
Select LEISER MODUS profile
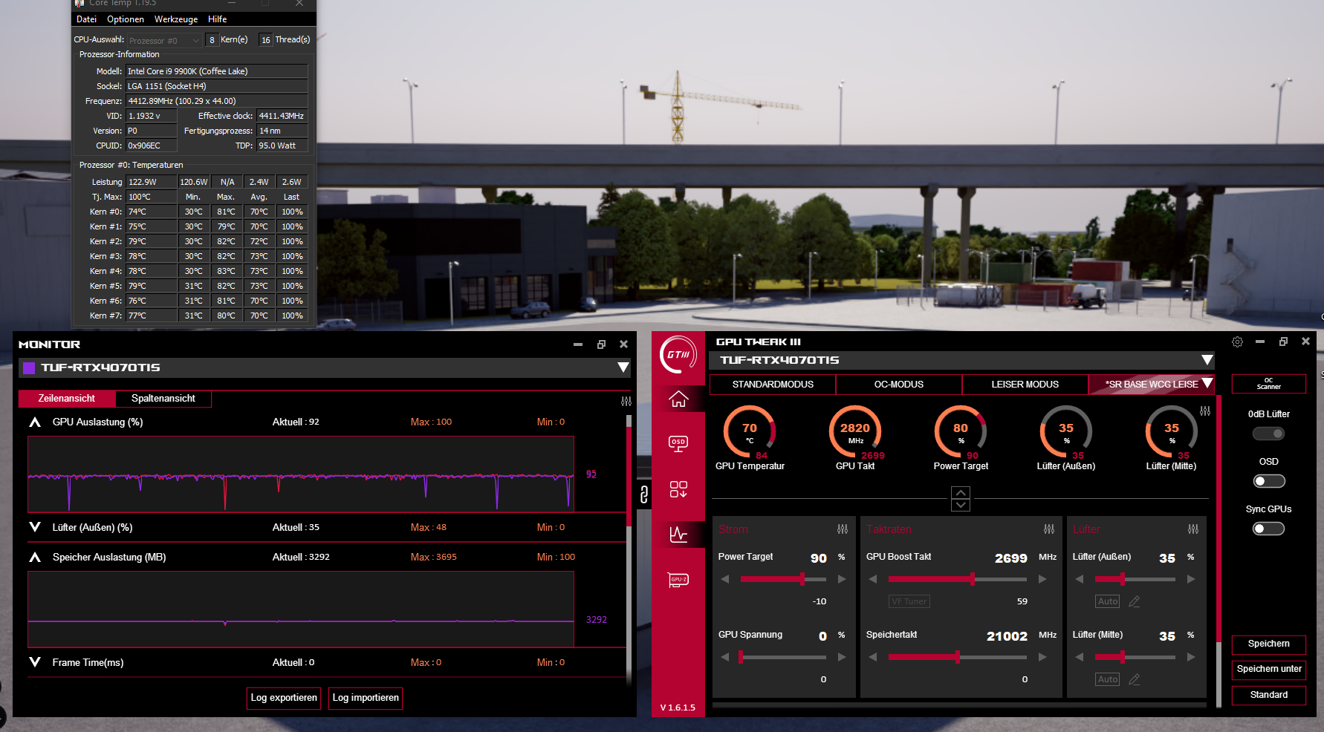[1025, 385]
